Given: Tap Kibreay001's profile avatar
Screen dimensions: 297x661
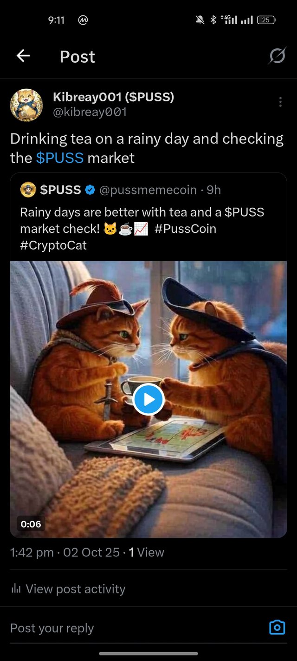Looking at the screenshot, I should [26, 105].
